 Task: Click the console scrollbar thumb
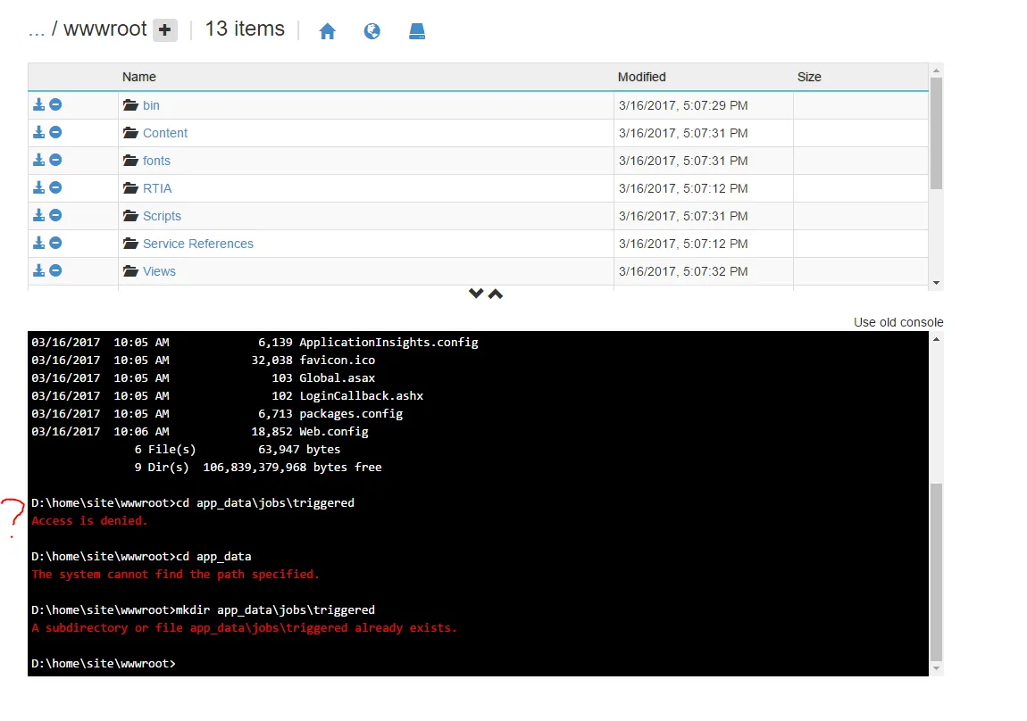pyautogui.click(x=936, y=573)
